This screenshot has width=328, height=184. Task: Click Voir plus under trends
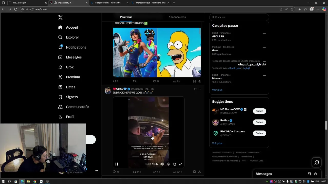point(217,90)
